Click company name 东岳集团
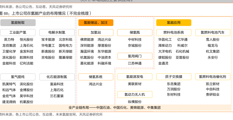This screenshot has width=233, height=120. pyautogui.click(x=174, y=84)
